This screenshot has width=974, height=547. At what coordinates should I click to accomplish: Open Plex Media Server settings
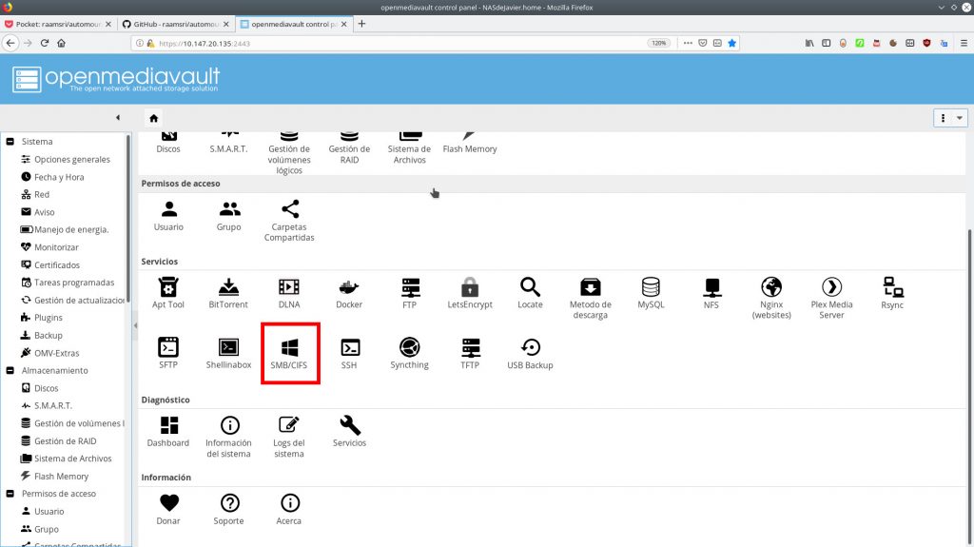[831, 298]
